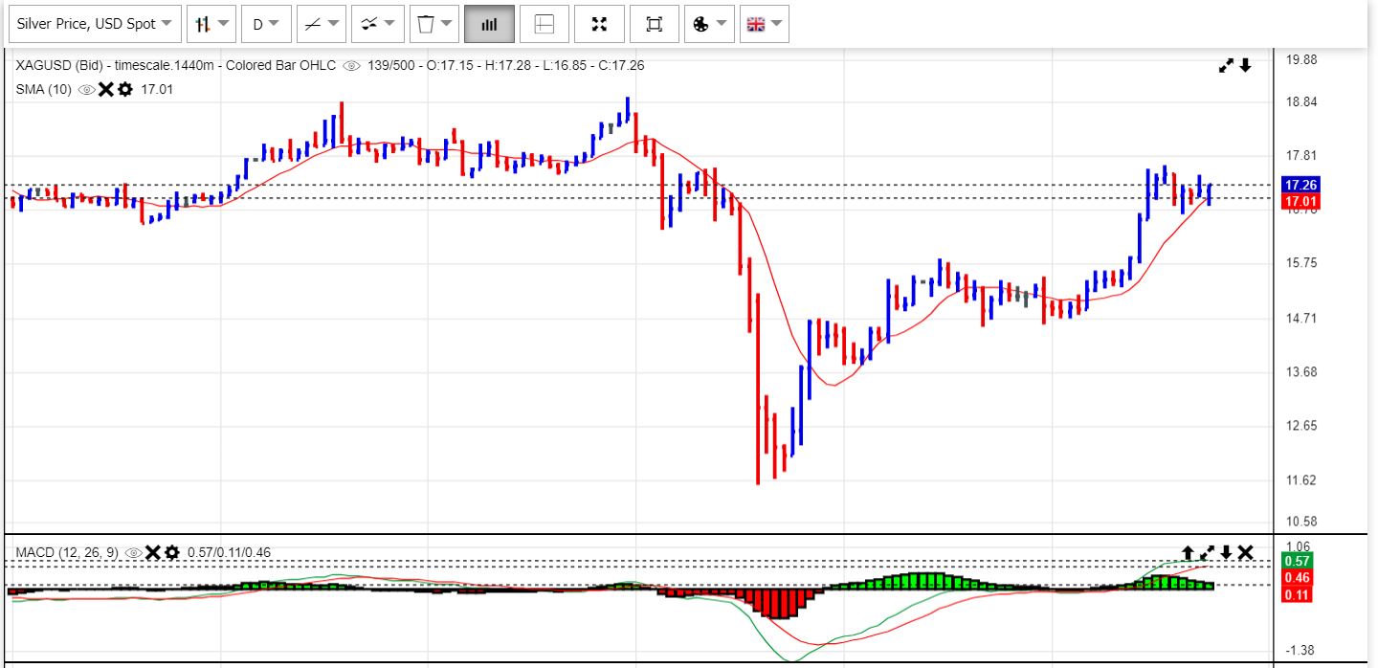This screenshot has height=668, width=1378.
Task: Open the UK flag language dropdown
Action: click(765, 24)
